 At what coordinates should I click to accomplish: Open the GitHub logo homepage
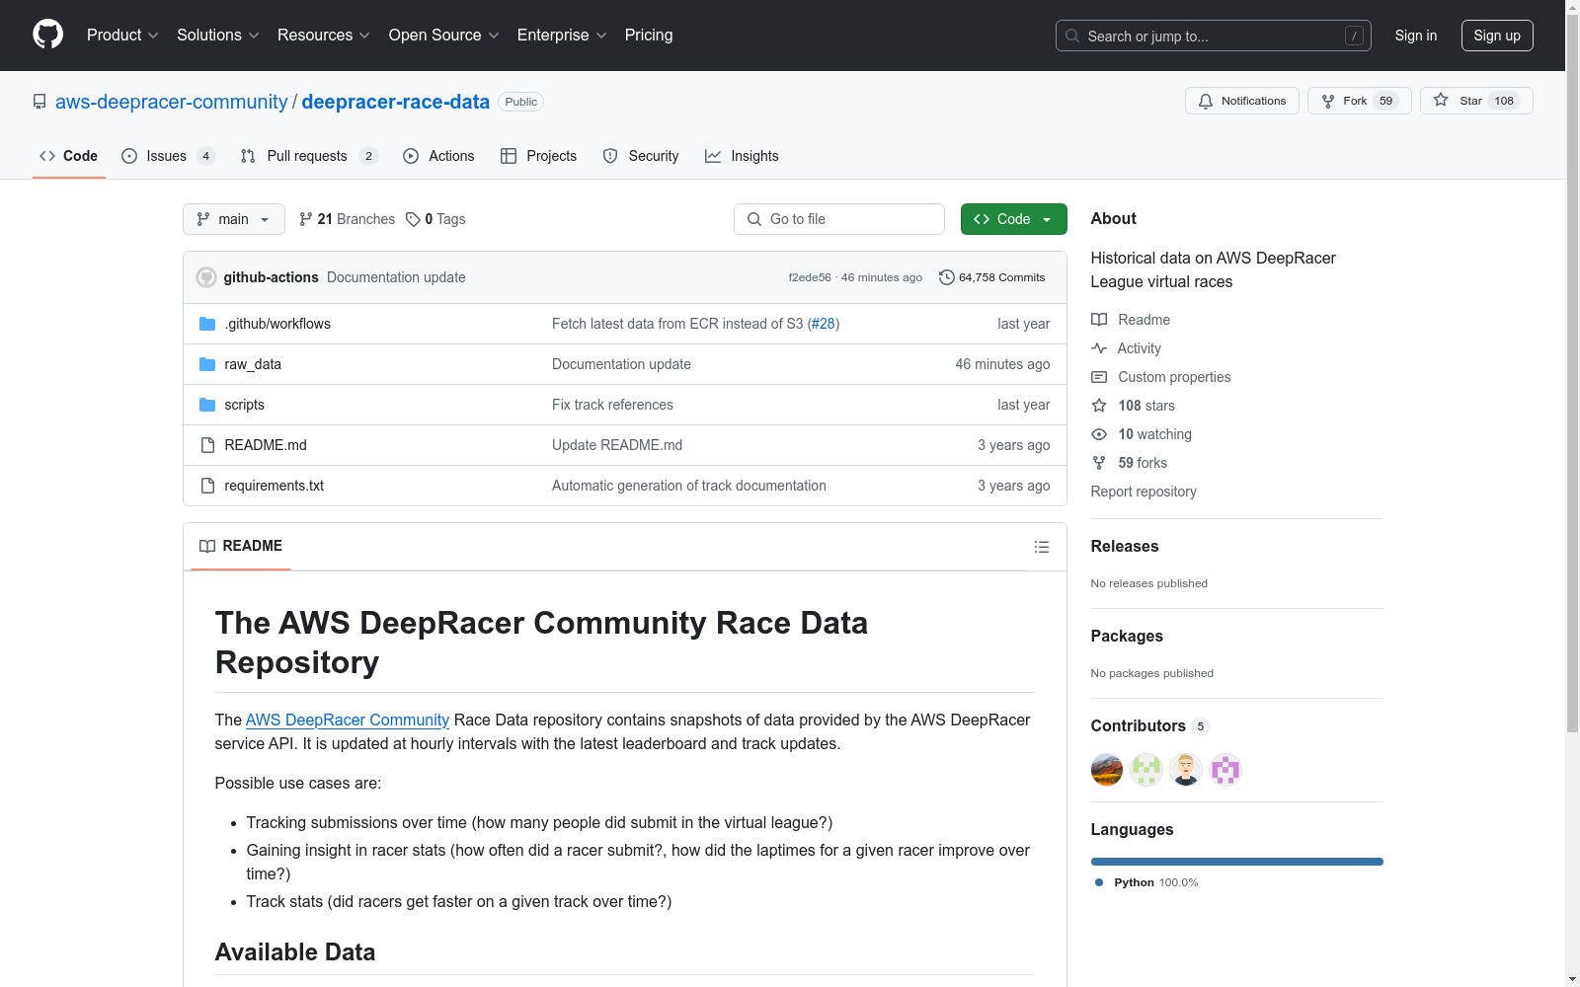tap(47, 35)
